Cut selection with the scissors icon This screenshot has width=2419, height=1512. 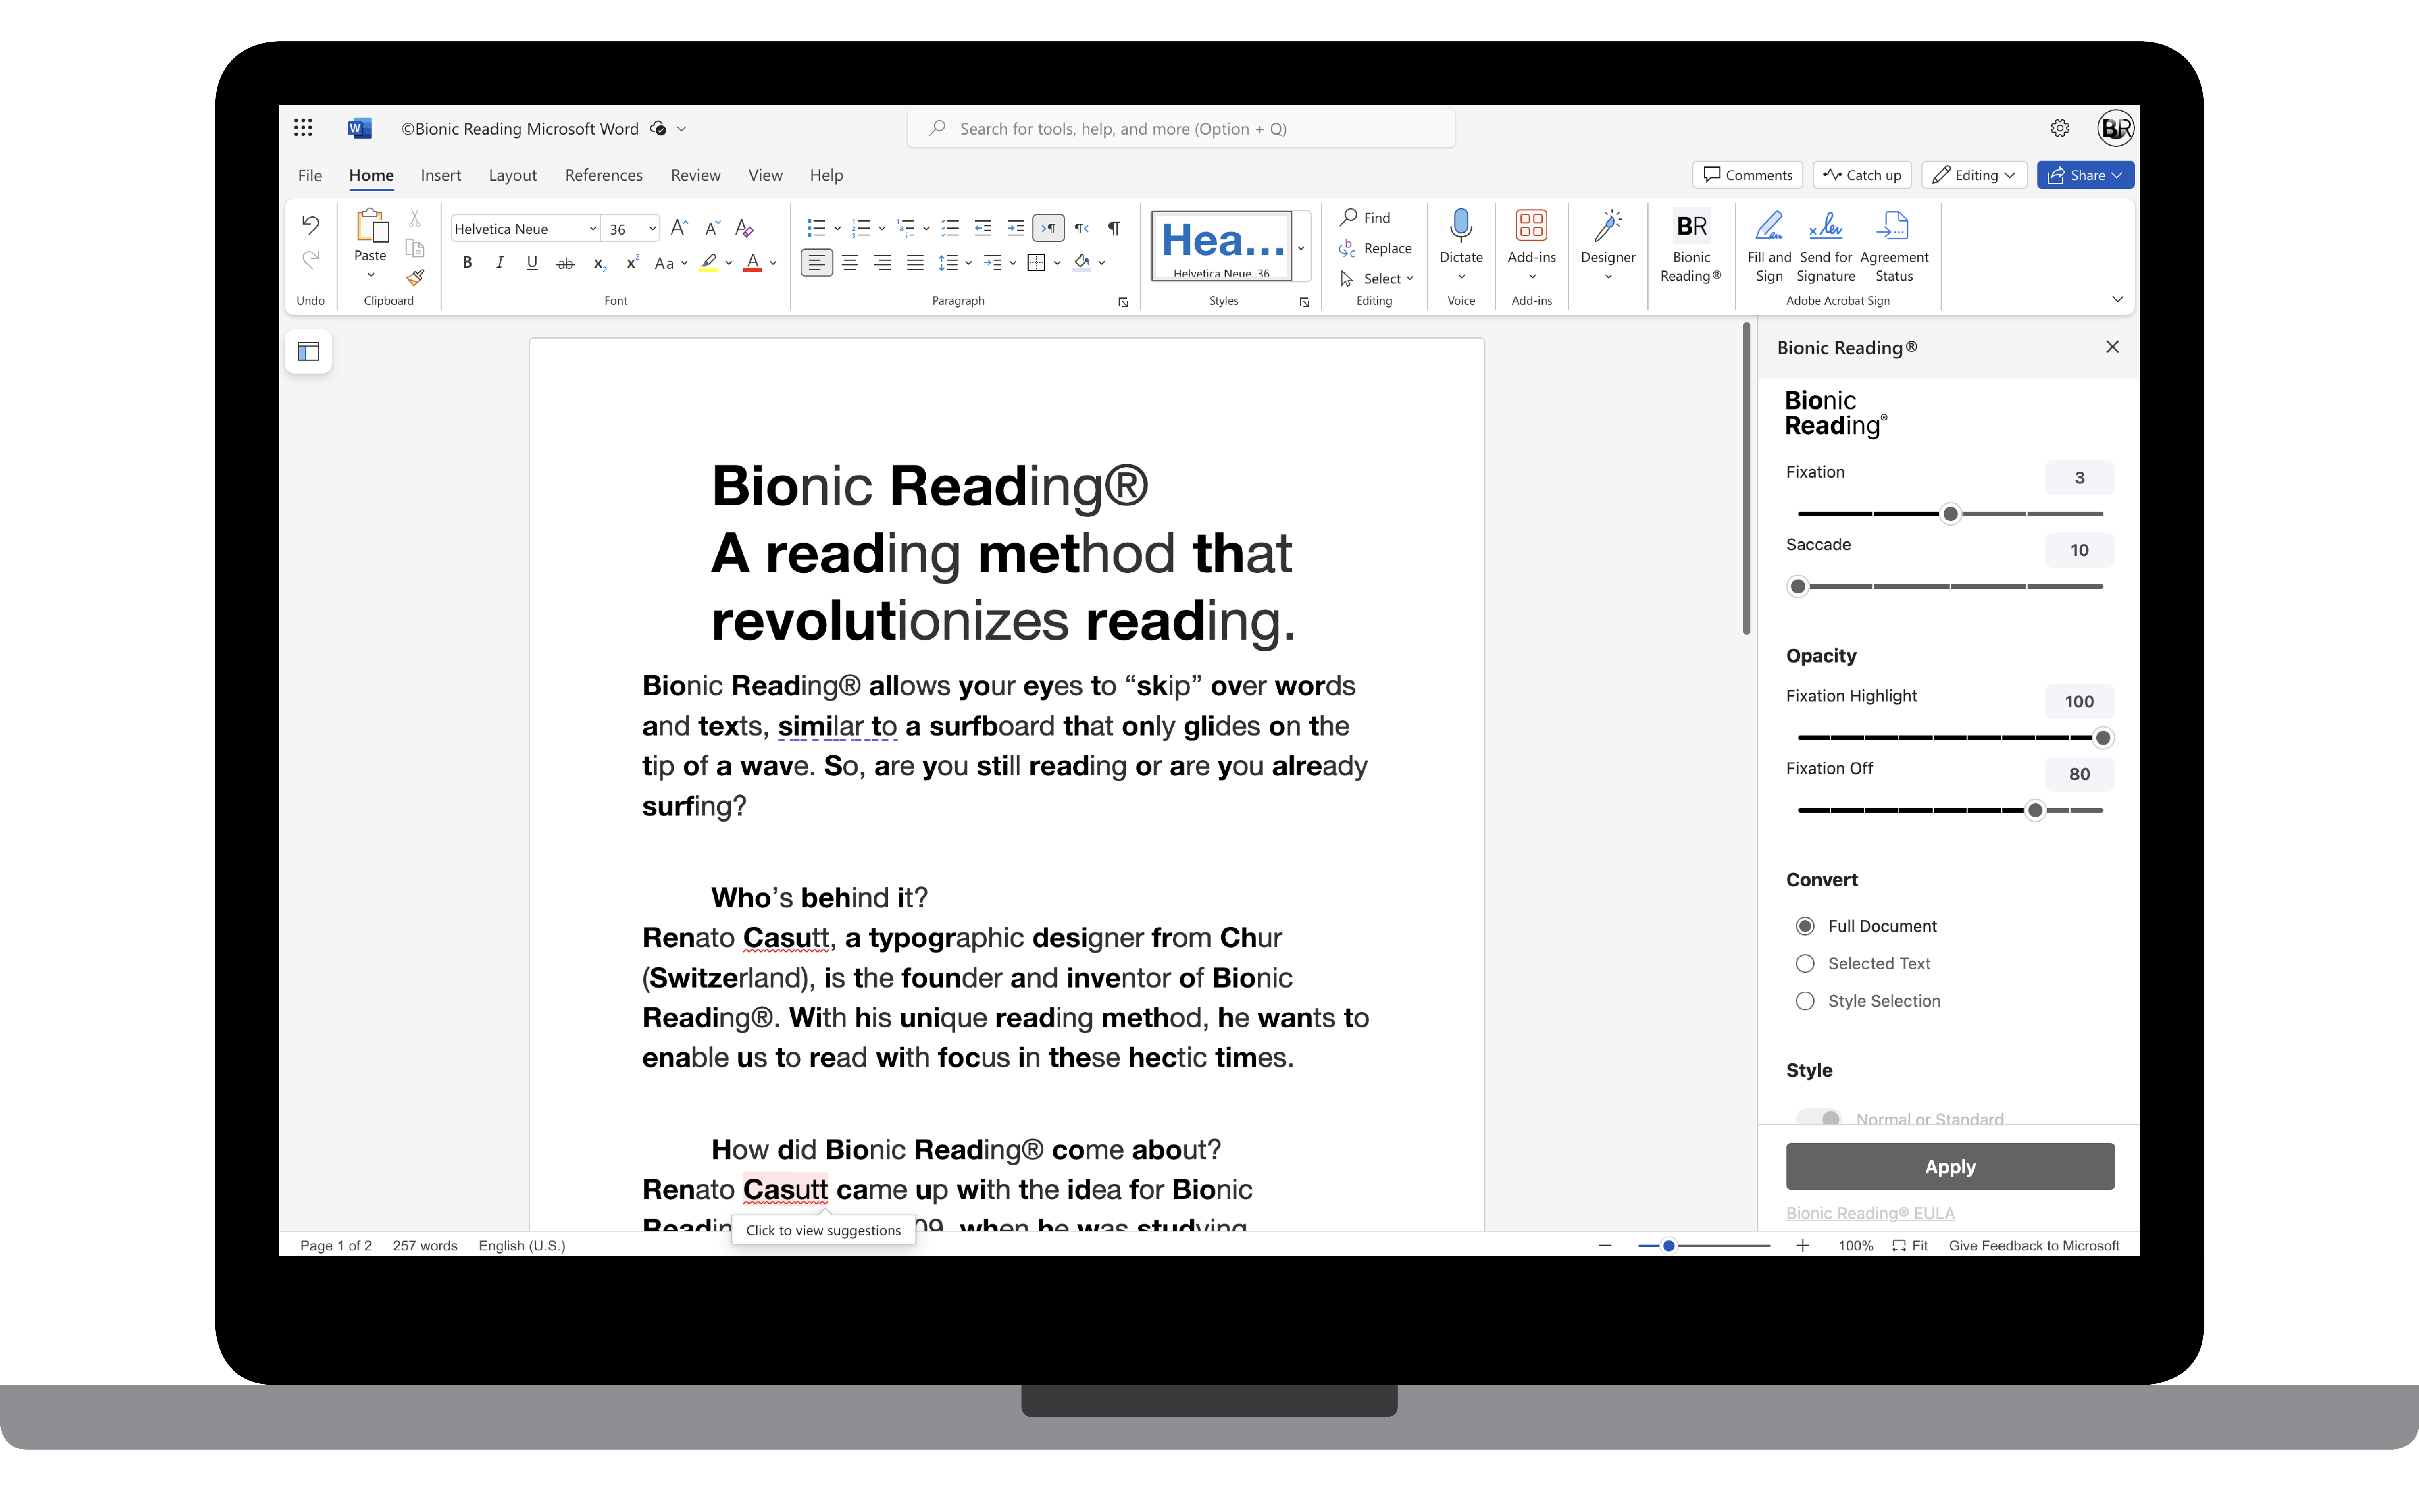pyautogui.click(x=414, y=218)
